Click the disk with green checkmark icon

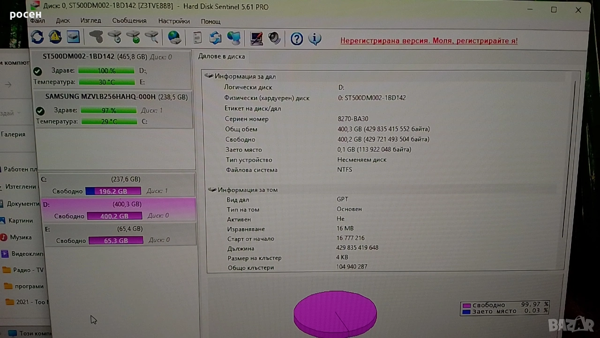click(x=133, y=37)
